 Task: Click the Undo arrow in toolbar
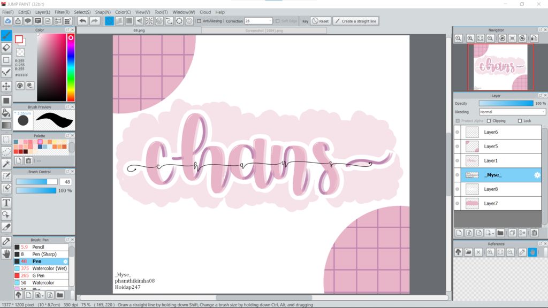pyautogui.click(x=82, y=21)
